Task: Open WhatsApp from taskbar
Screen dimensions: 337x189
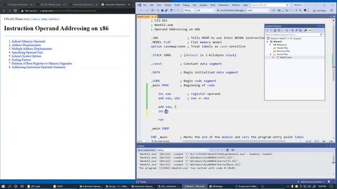Action: click(216, 186)
